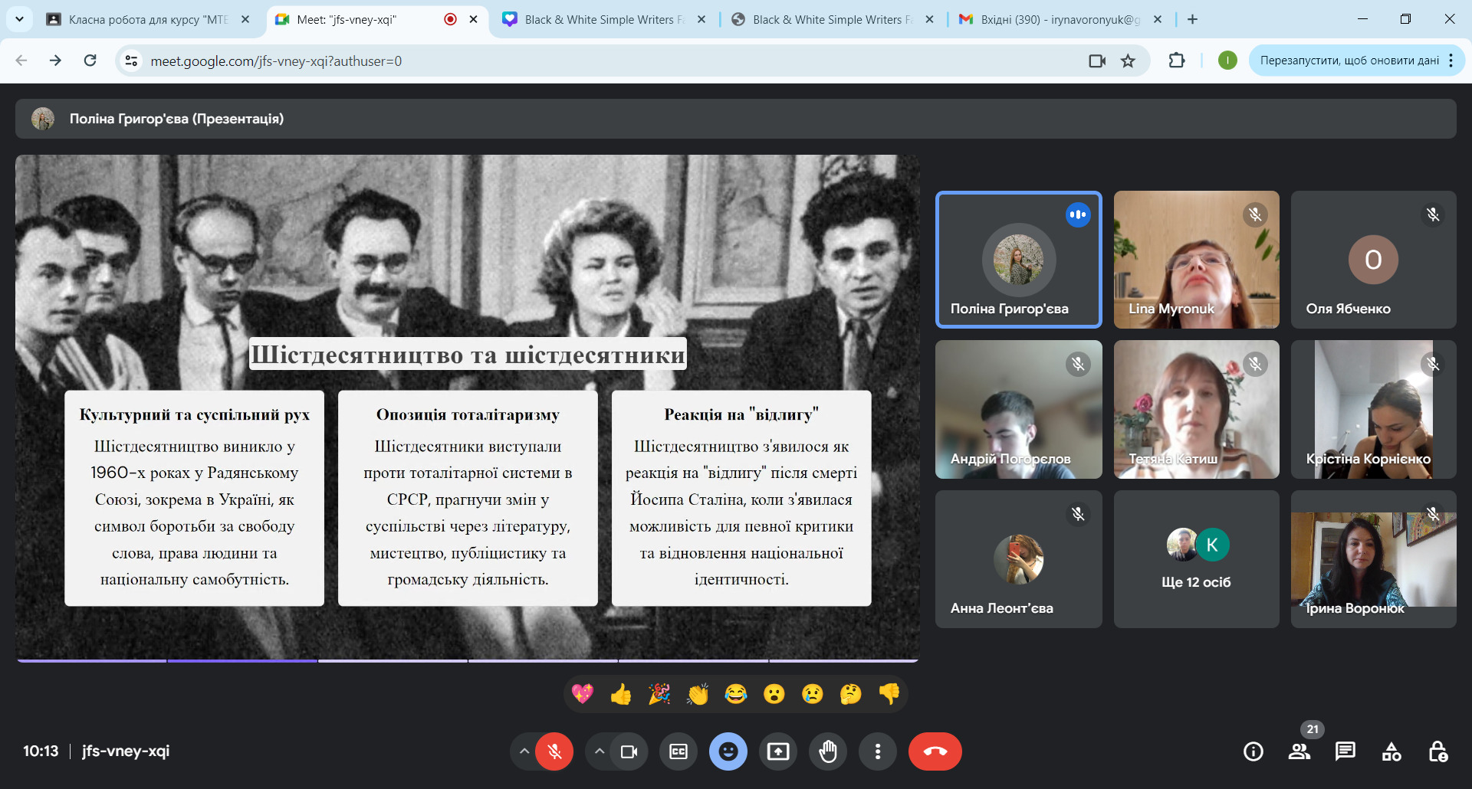
Task: Send the clapping hands reaction
Action: pos(698,694)
